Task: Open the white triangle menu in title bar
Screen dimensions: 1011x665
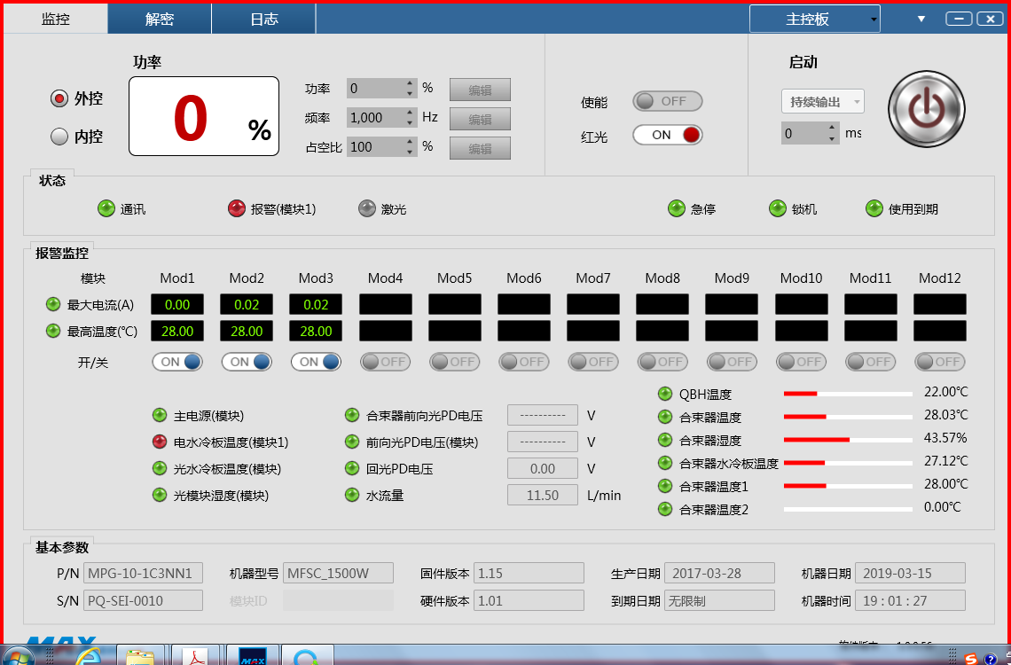Action: point(921,19)
